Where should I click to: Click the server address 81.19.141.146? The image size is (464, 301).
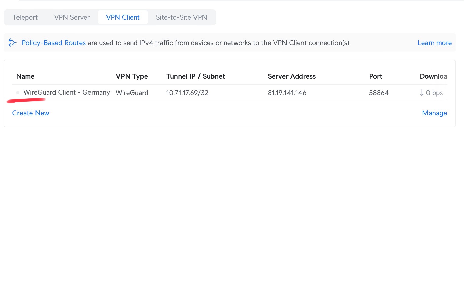tap(287, 93)
